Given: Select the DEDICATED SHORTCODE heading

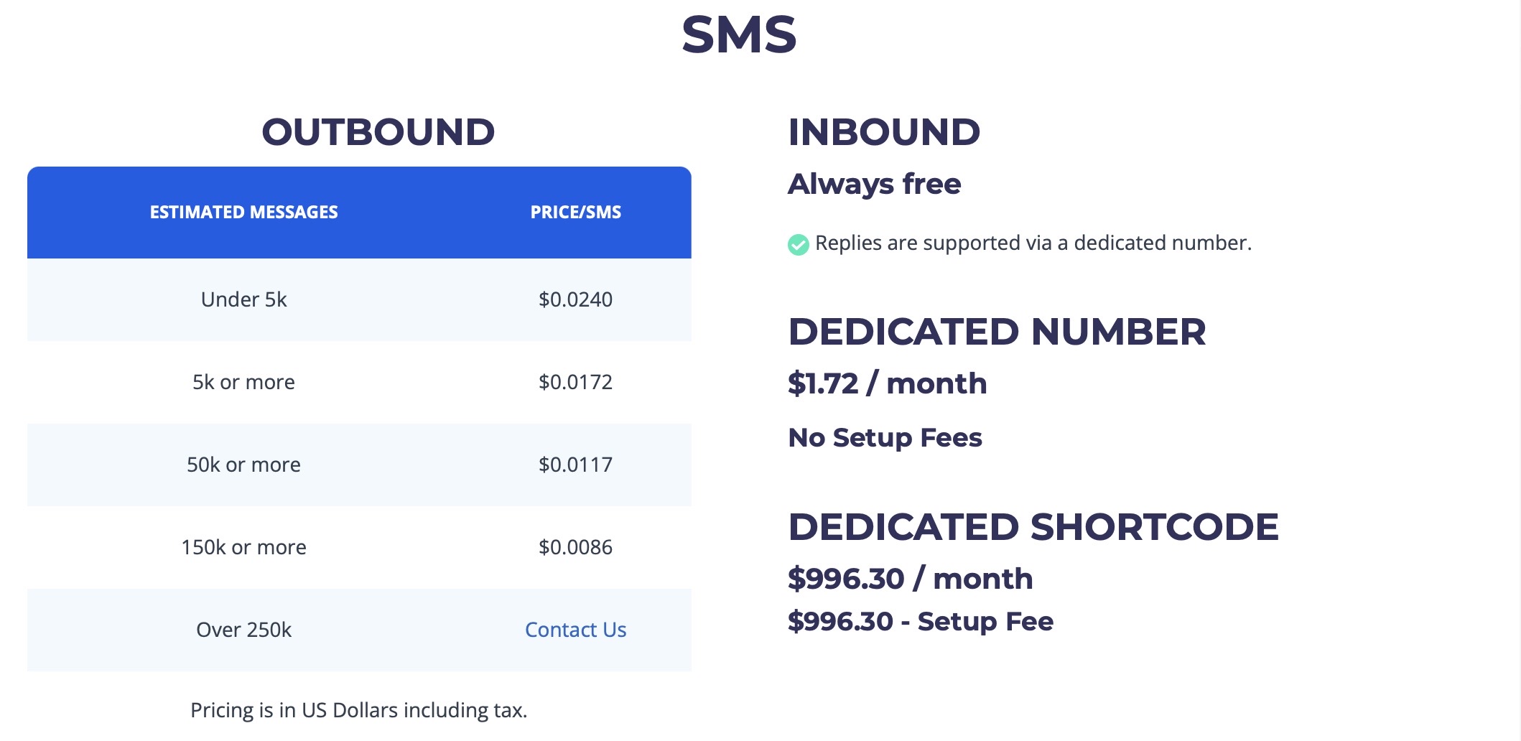Looking at the screenshot, I should (x=1034, y=526).
